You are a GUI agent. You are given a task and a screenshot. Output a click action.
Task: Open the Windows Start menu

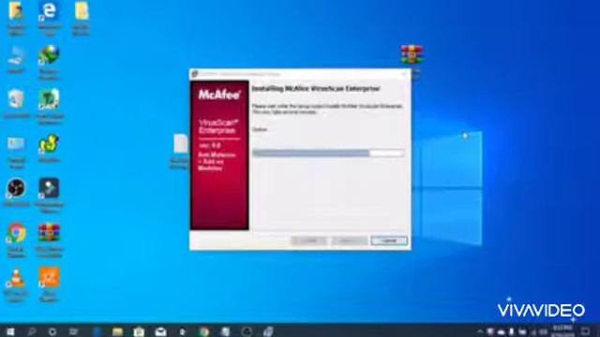(x=10, y=331)
